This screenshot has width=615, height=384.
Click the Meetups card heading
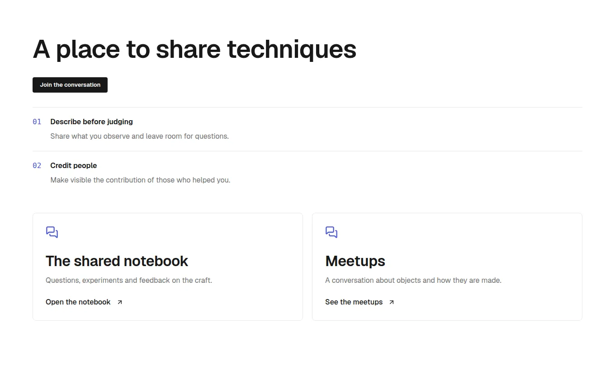355,261
